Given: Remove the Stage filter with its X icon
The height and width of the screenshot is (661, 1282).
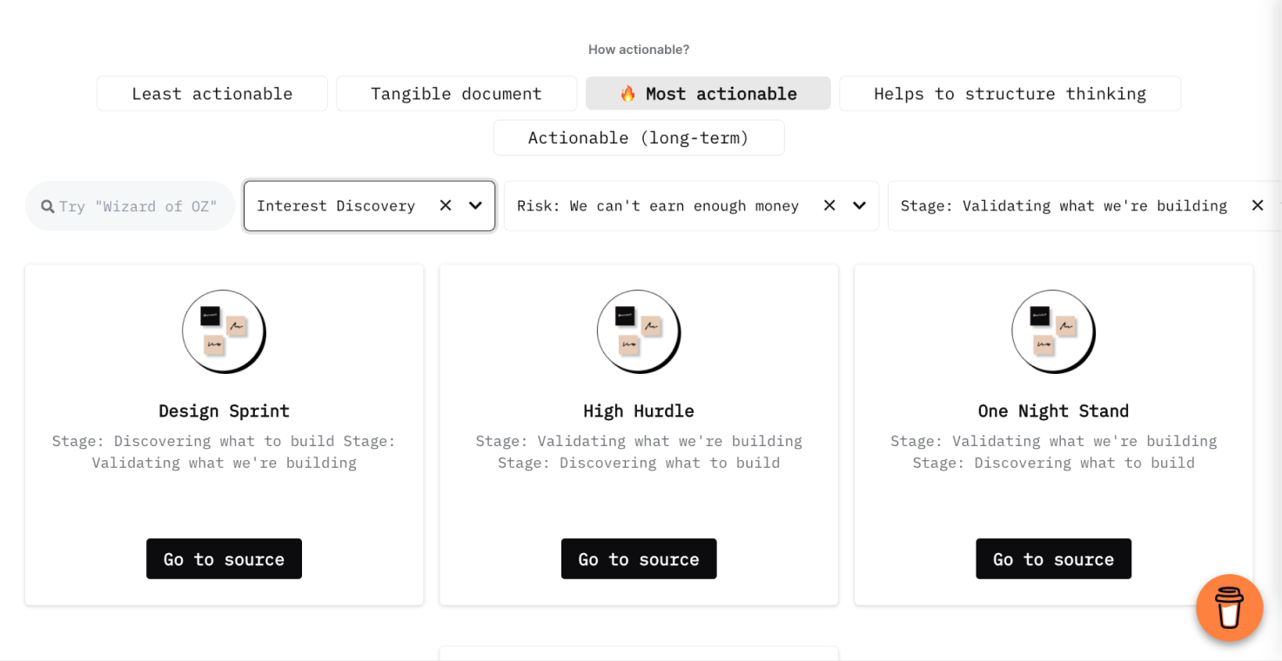Looking at the screenshot, I should (x=1258, y=205).
